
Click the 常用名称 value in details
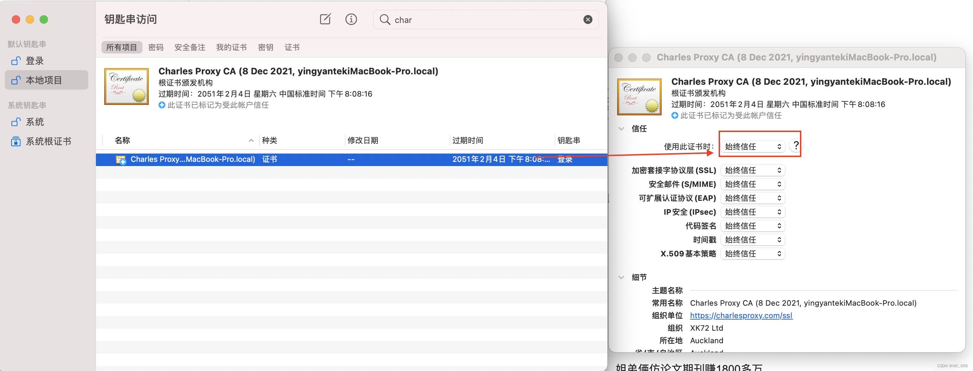pyautogui.click(x=803, y=303)
